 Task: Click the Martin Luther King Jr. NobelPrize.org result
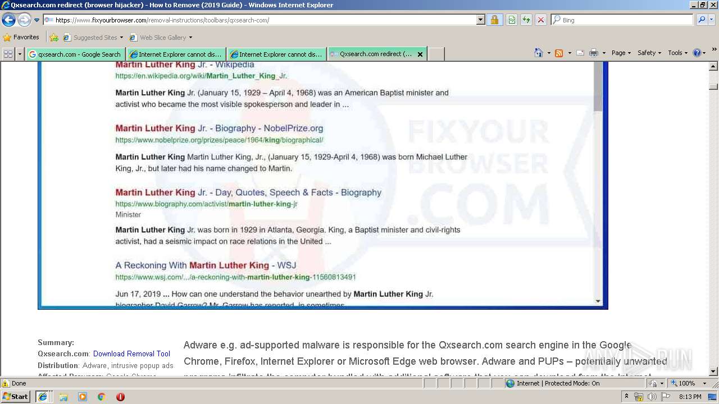click(x=219, y=128)
